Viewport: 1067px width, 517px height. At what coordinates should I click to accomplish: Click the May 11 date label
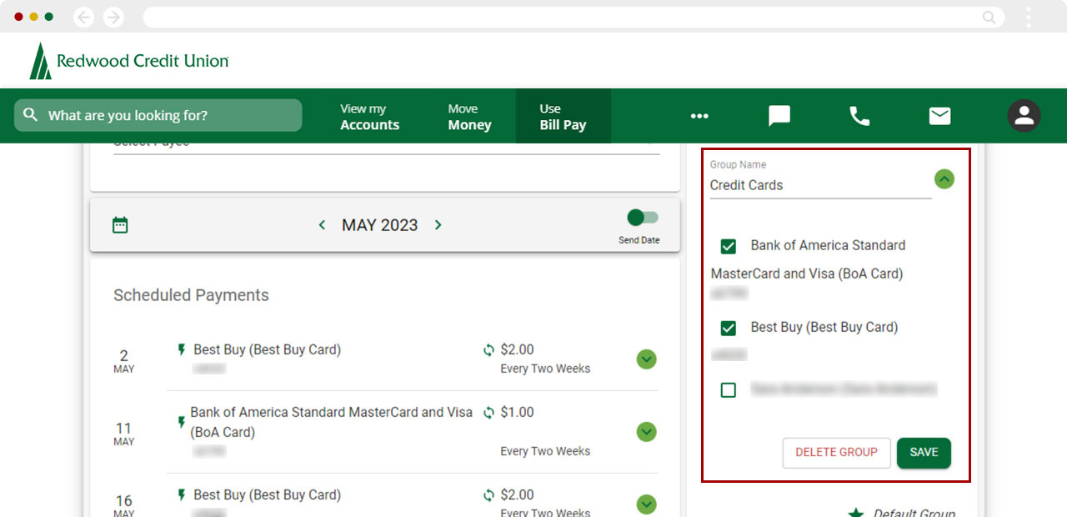pos(123,434)
